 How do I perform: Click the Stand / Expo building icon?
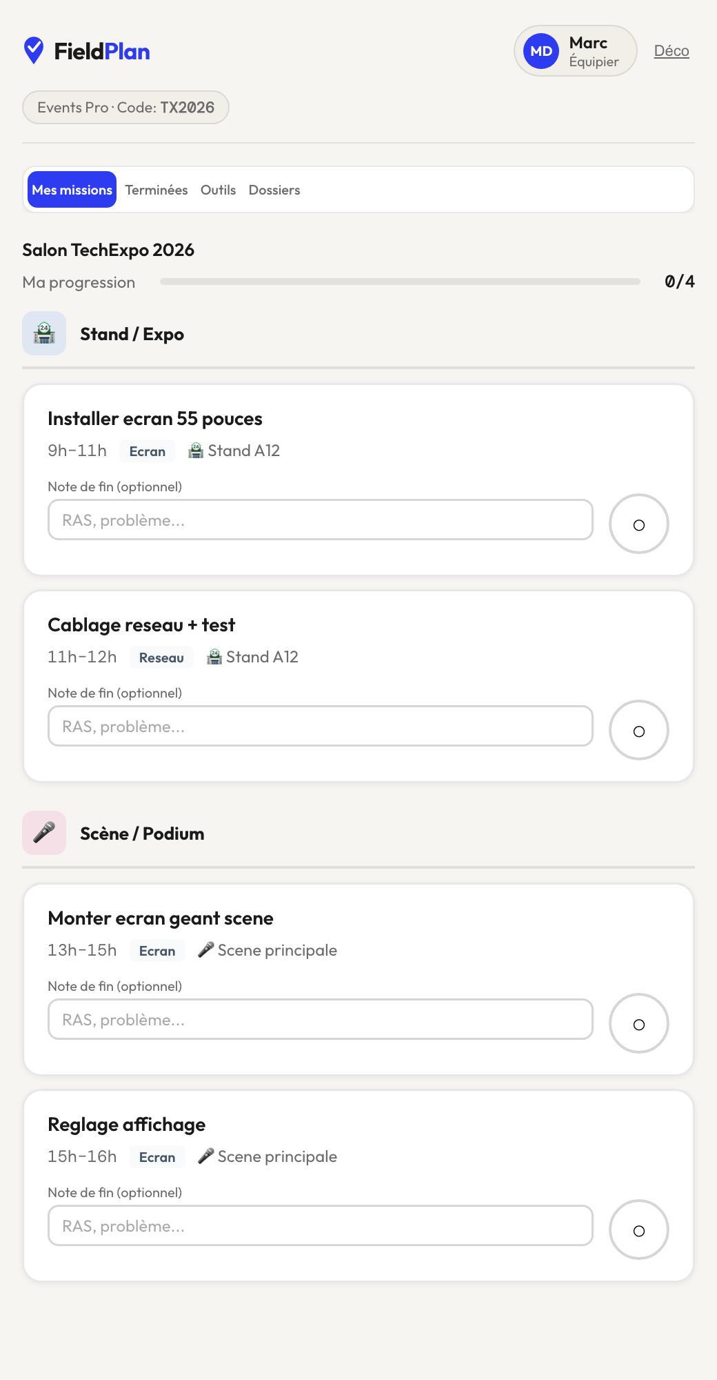44,333
